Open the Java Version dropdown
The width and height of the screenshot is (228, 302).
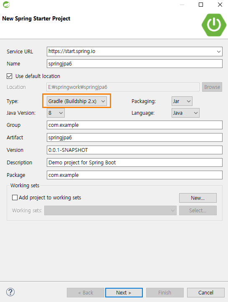(x=56, y=113)
